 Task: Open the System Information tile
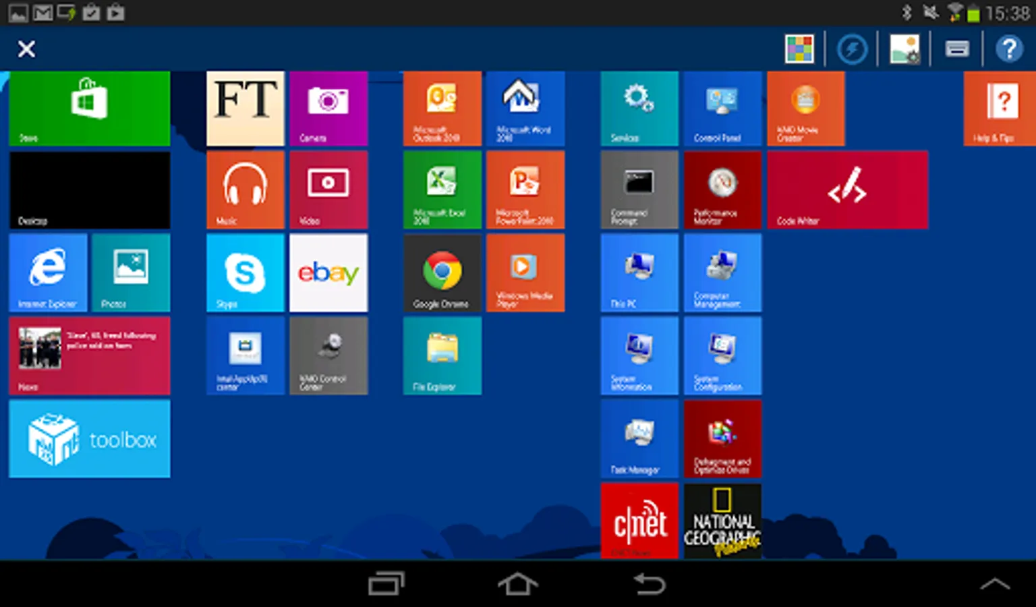coord(639,356)
